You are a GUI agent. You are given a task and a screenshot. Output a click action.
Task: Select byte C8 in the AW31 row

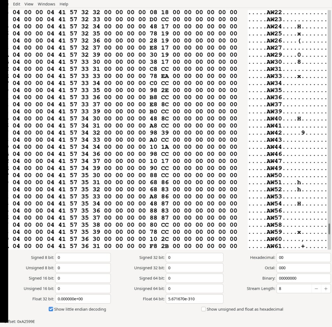pos(153,69)
